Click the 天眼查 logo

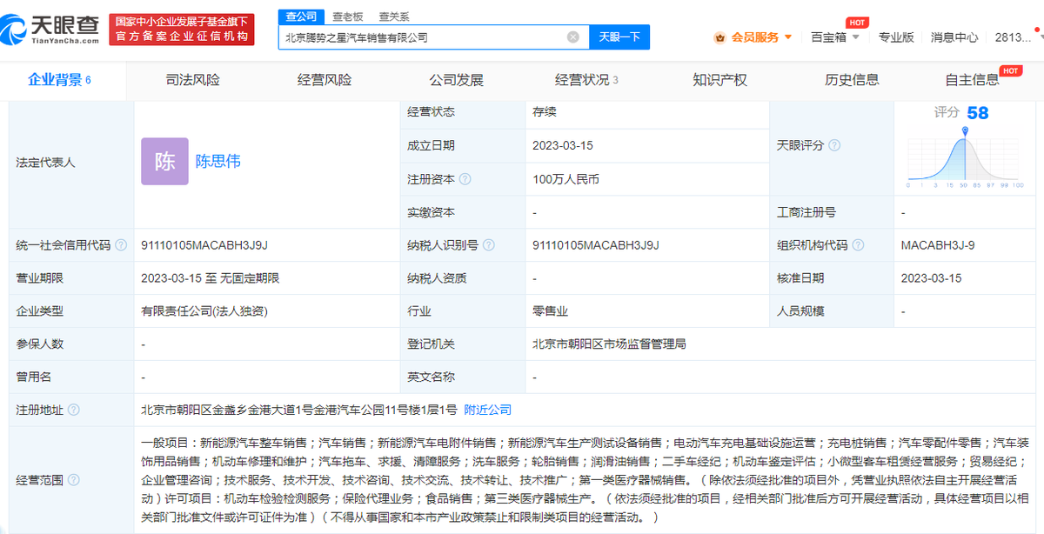tap(51, 30)
